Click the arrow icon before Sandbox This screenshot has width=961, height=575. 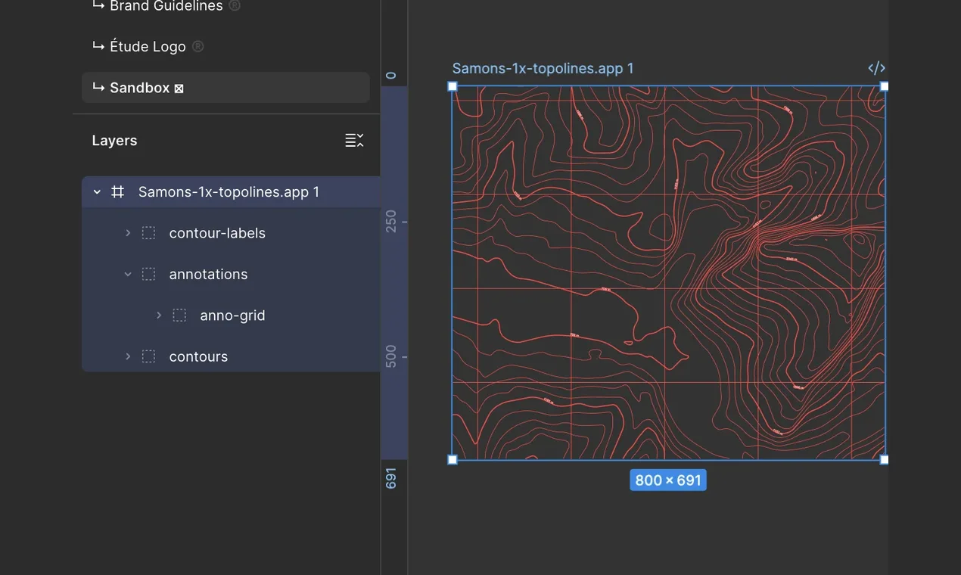[98, 88]
